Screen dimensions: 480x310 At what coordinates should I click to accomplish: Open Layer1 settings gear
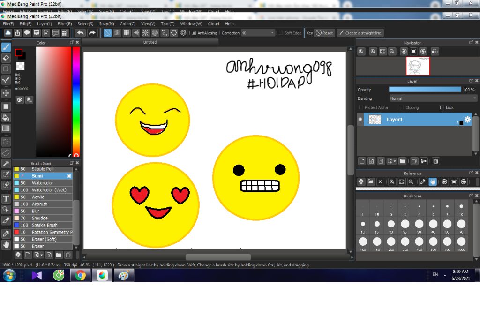point(468,120)
